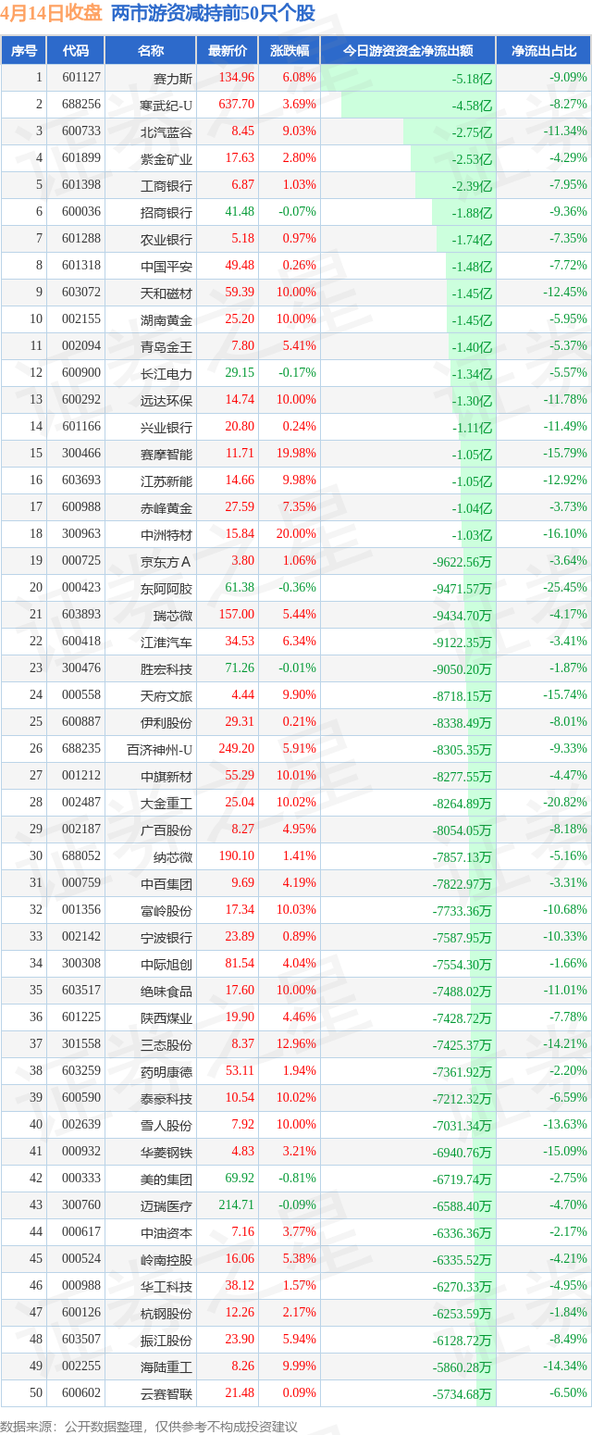The image size is (592, 1435).
Task: Select 湖南黄金 stock name
Action: 166,320
